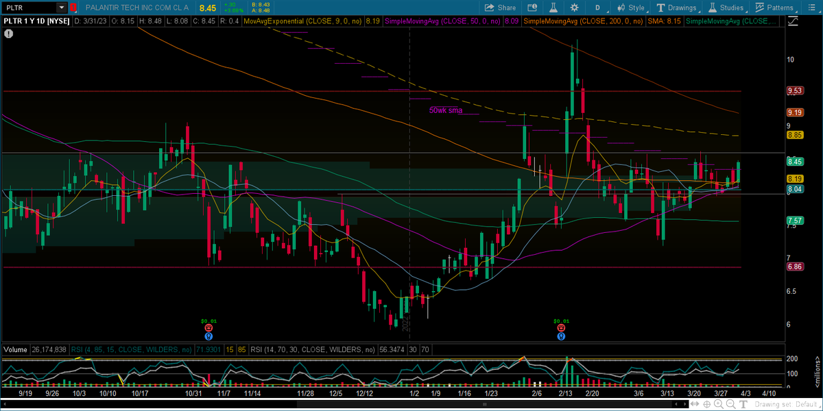Viewport: 823px width, 411px height.
Task: Click the green truncated SimpleMovingAvg label
Action: tap(732, 21)
